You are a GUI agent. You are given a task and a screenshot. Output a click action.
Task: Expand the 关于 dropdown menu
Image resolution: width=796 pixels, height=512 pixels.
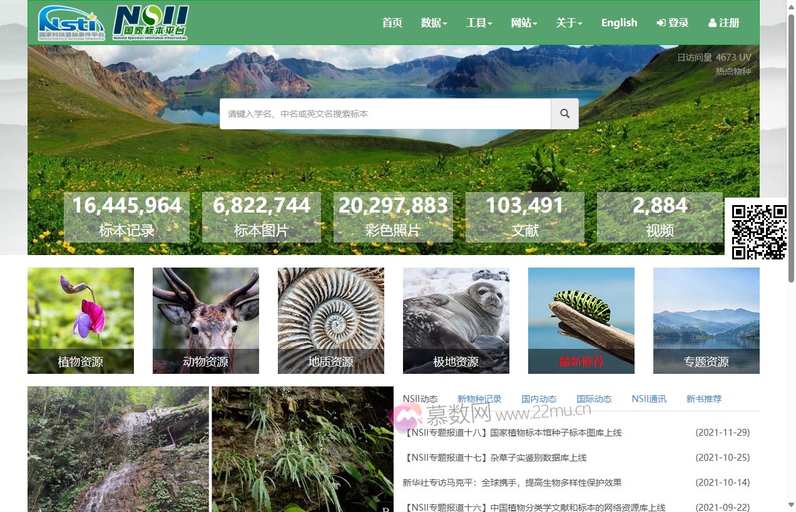[x=569, y=23]
